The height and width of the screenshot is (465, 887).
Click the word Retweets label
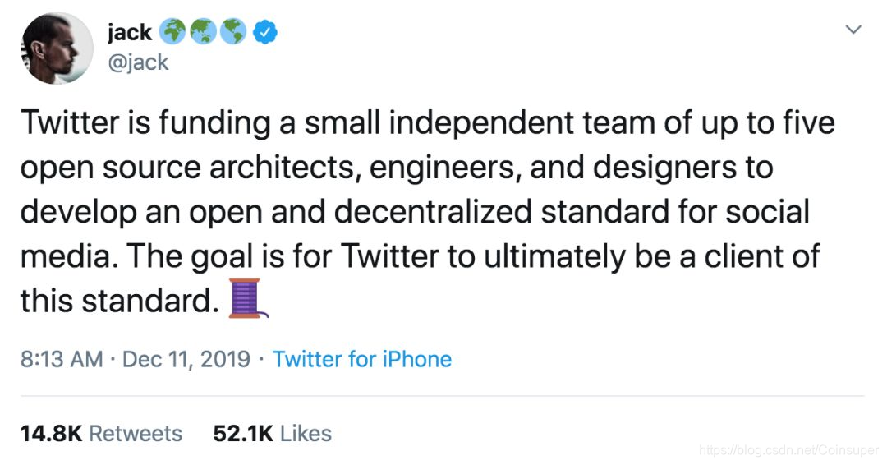pos(136,434)
